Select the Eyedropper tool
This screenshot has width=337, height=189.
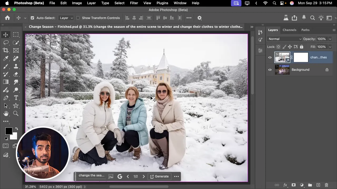(x=6, y=58)
